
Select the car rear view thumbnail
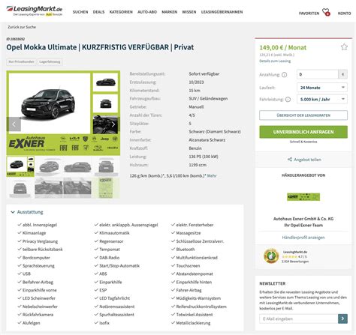coord(20,188)
